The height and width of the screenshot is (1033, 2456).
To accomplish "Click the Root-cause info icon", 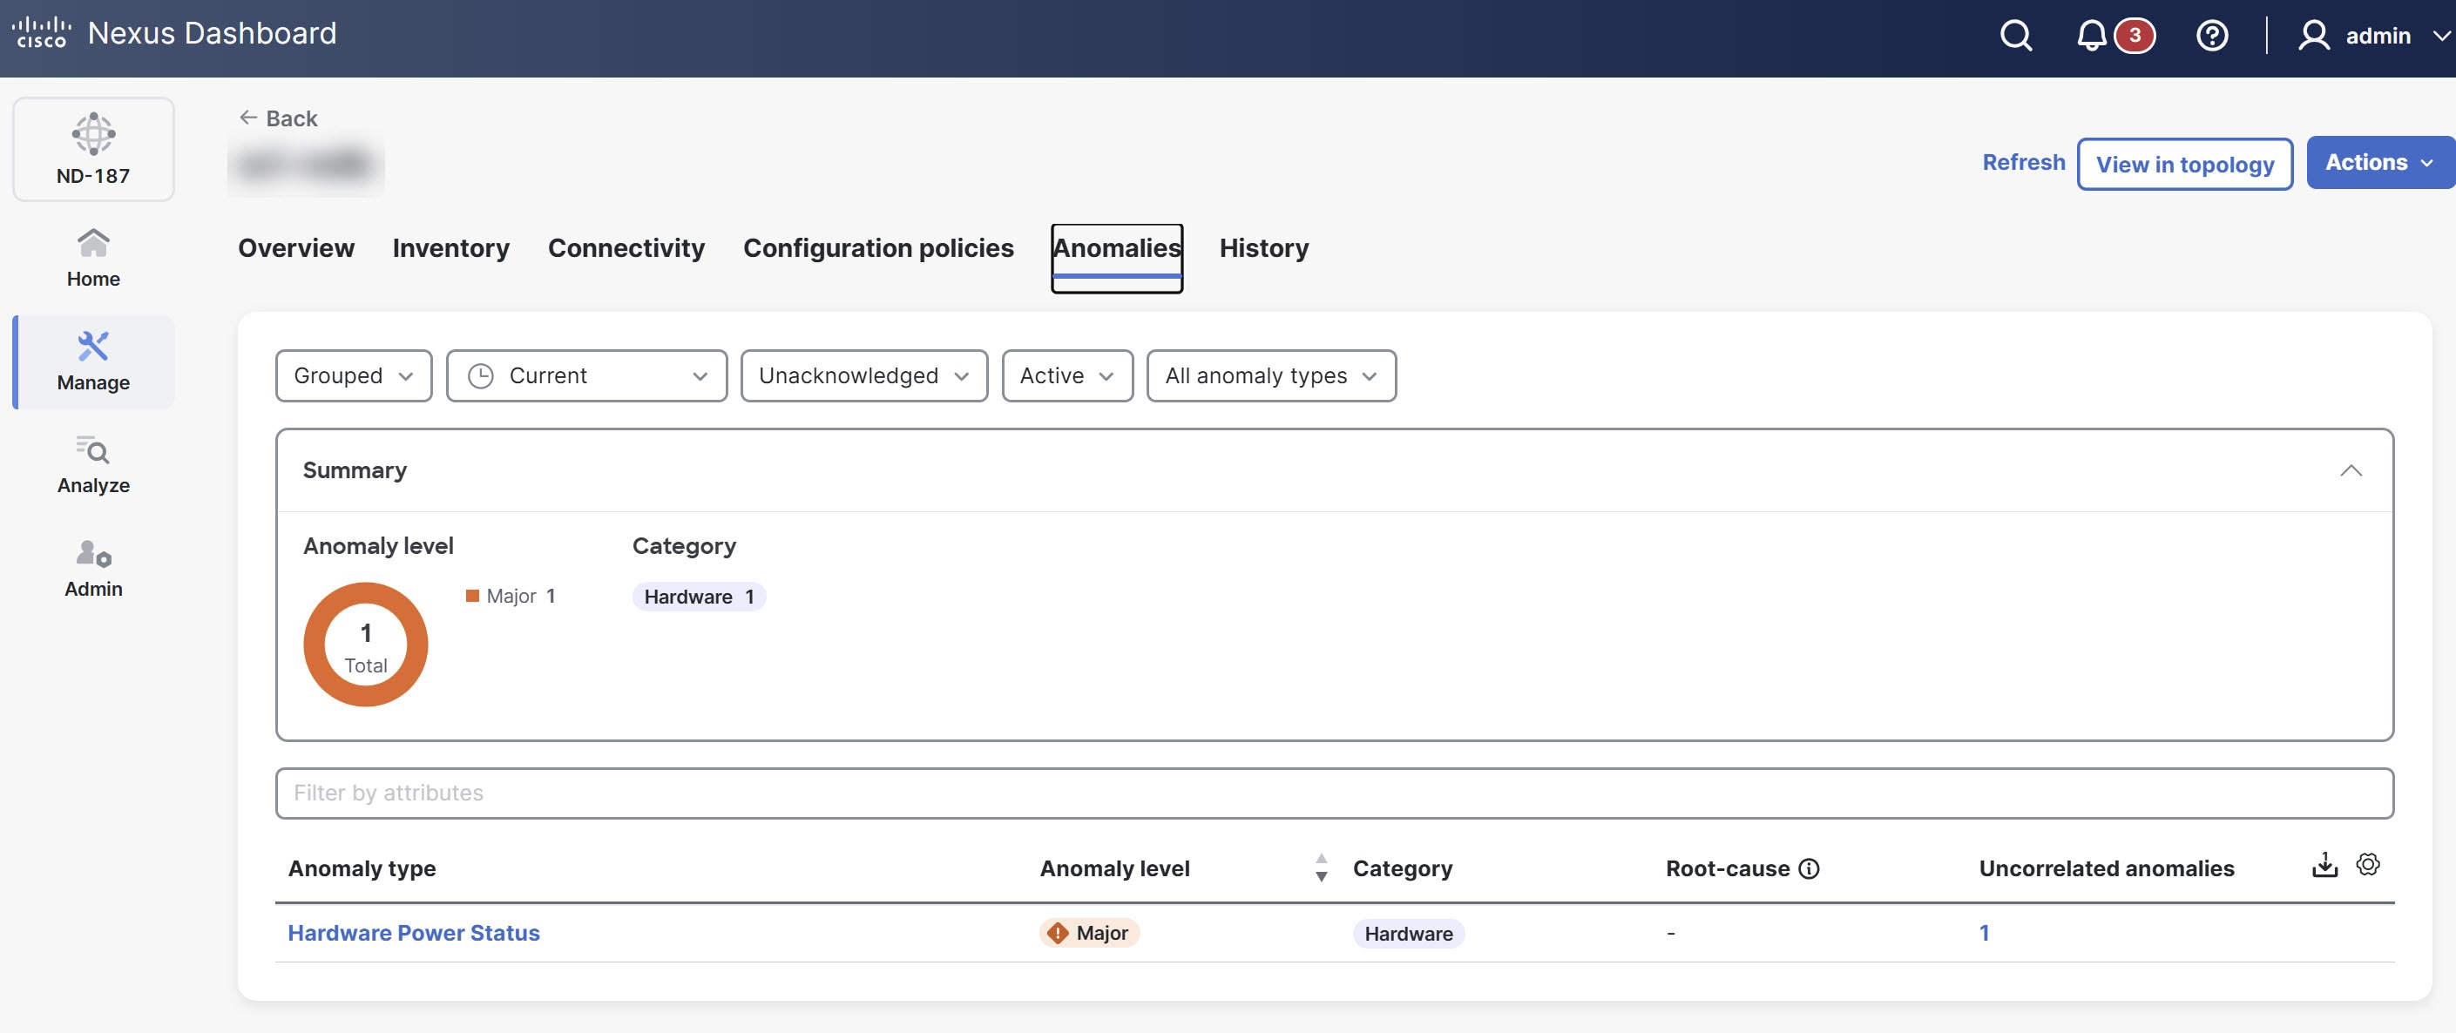I will [1809, 868].
